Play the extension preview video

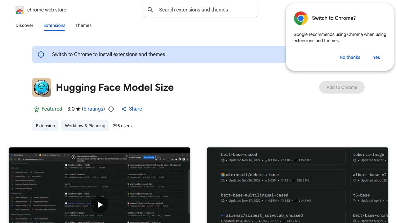(100, 205)
